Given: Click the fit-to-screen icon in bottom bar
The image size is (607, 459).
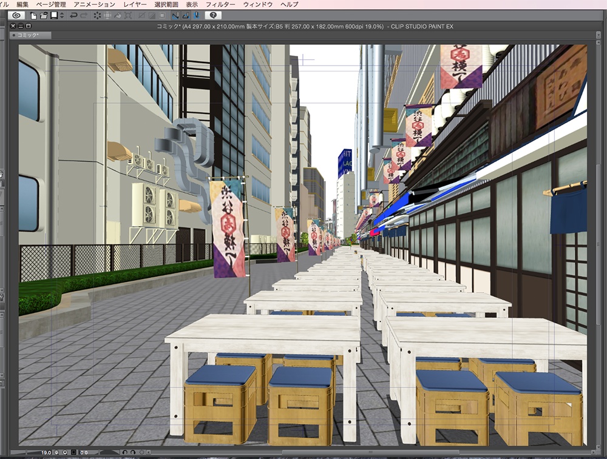Looking at the screenshot, I should pyautogui.click(x=74, y=452).
